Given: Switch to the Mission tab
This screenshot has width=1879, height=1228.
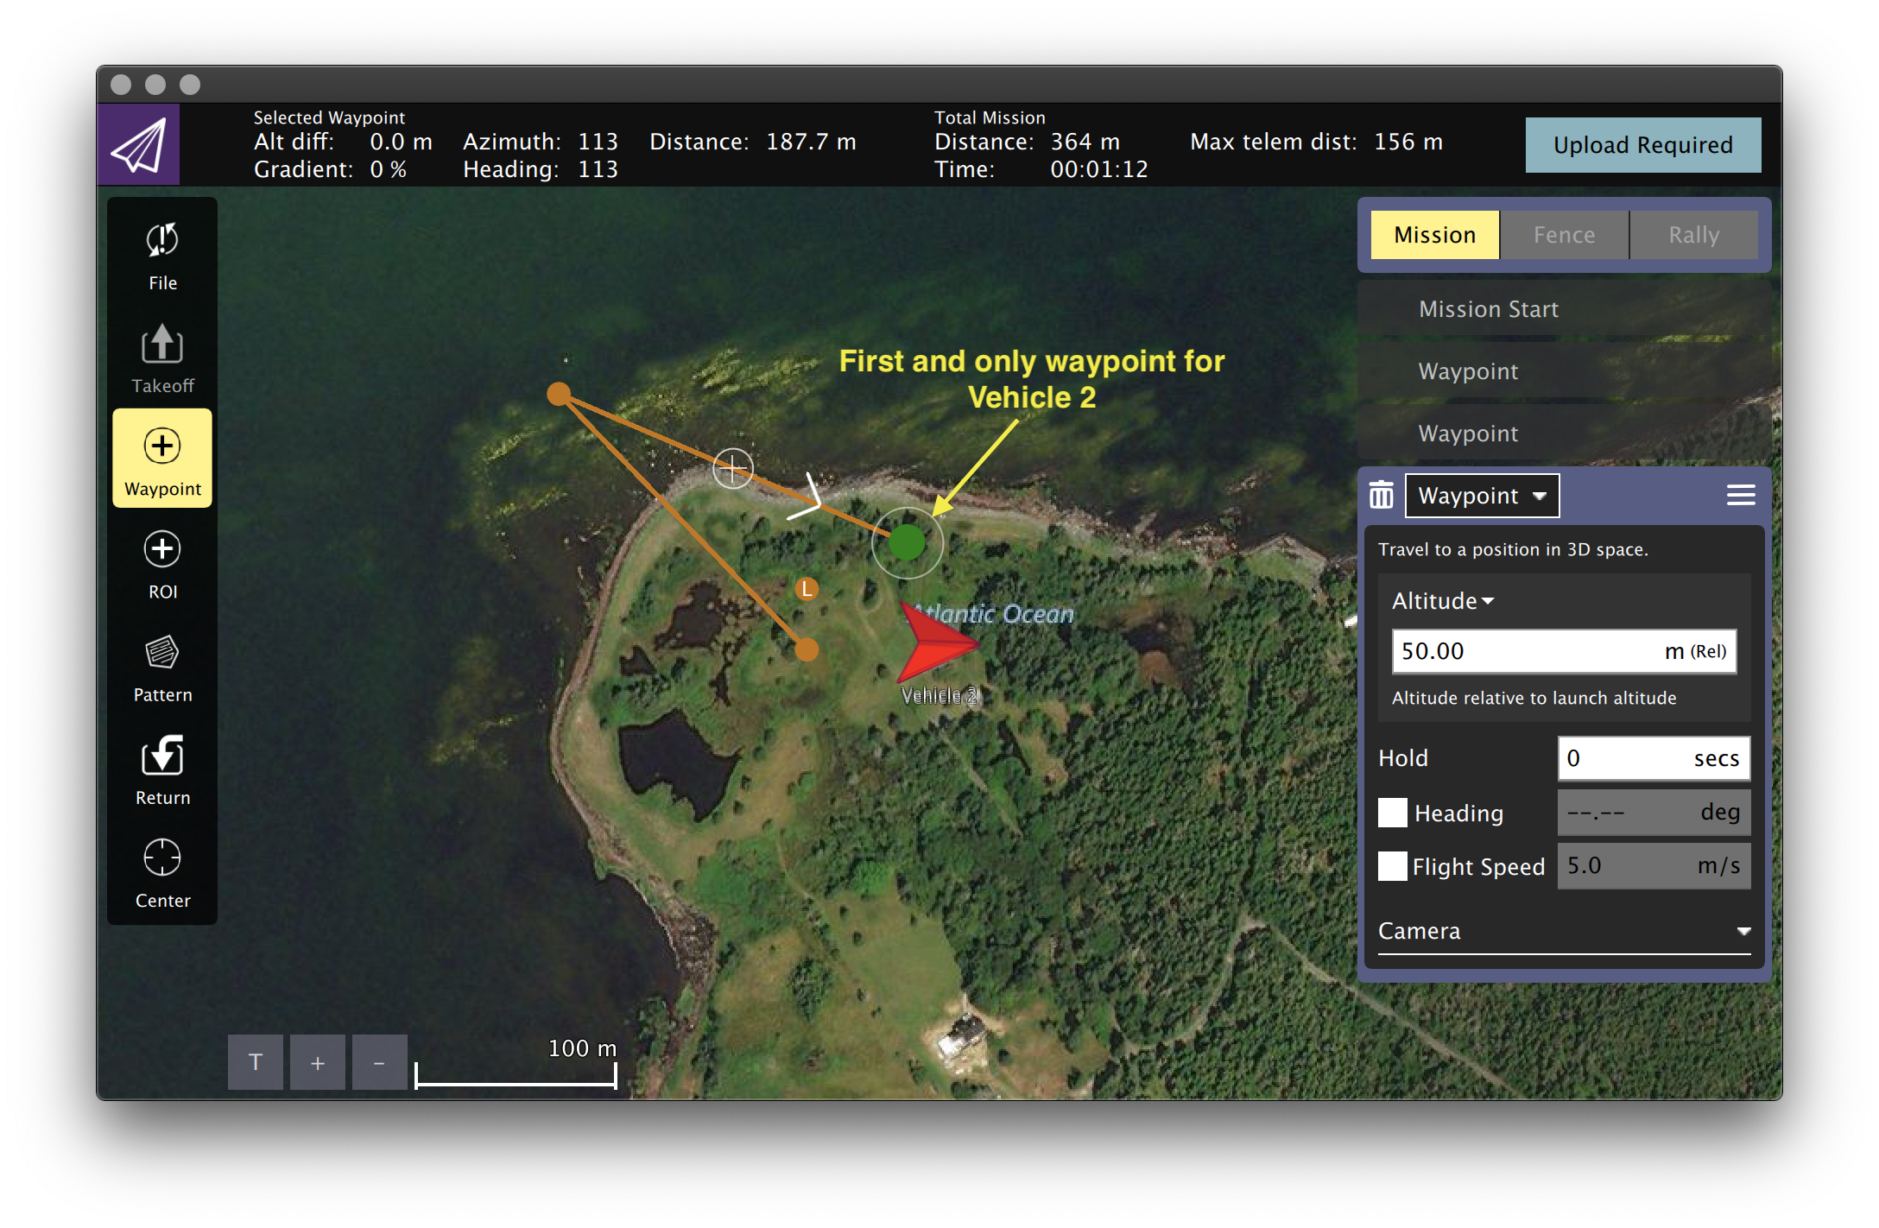Looking at the screenshot, I should [x=1435, y=235].
